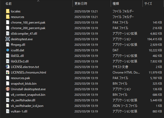Click the 4,802 KB size value

156,34
